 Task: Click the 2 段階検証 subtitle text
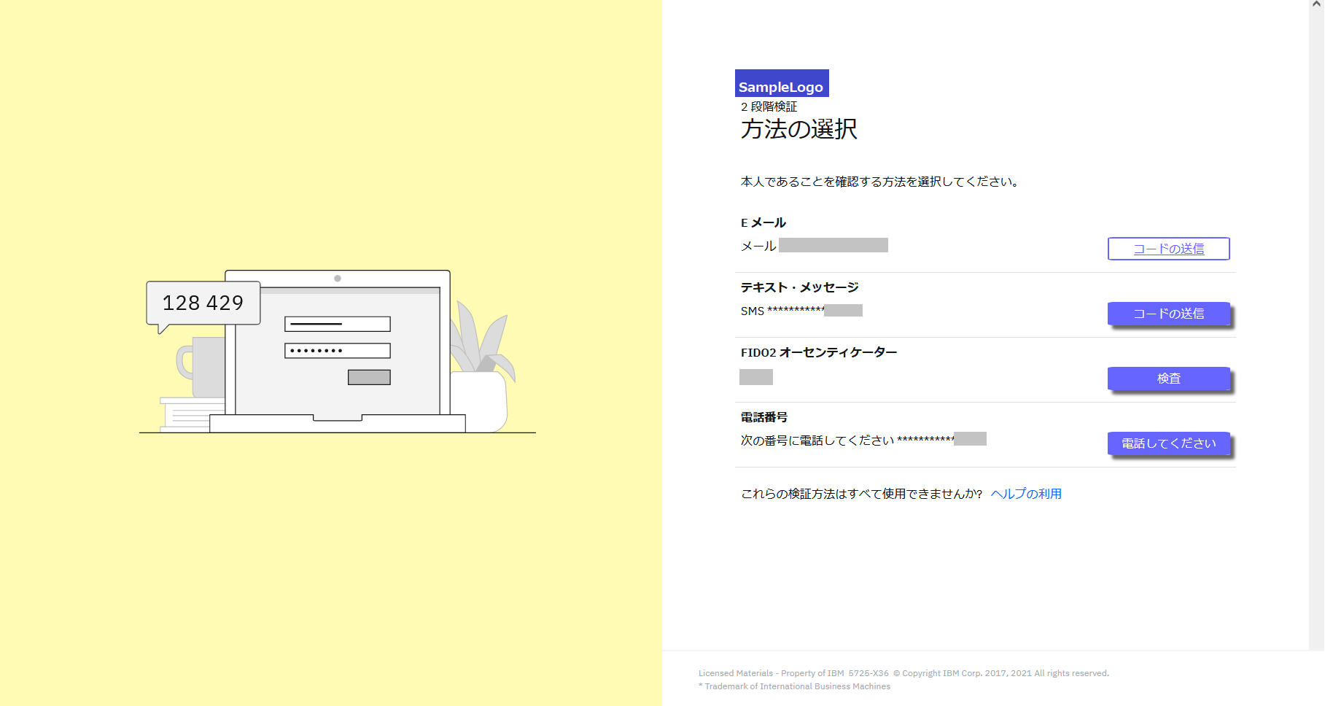pos(768,106)
